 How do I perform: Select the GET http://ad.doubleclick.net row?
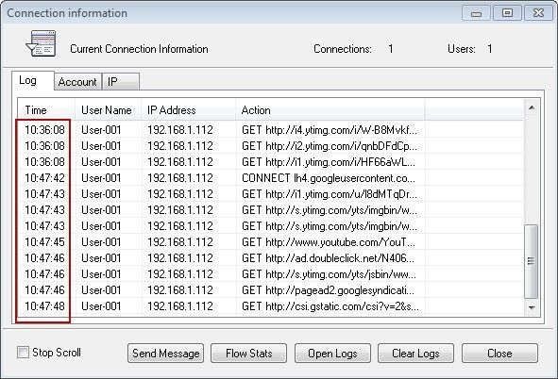pos(270,258)
